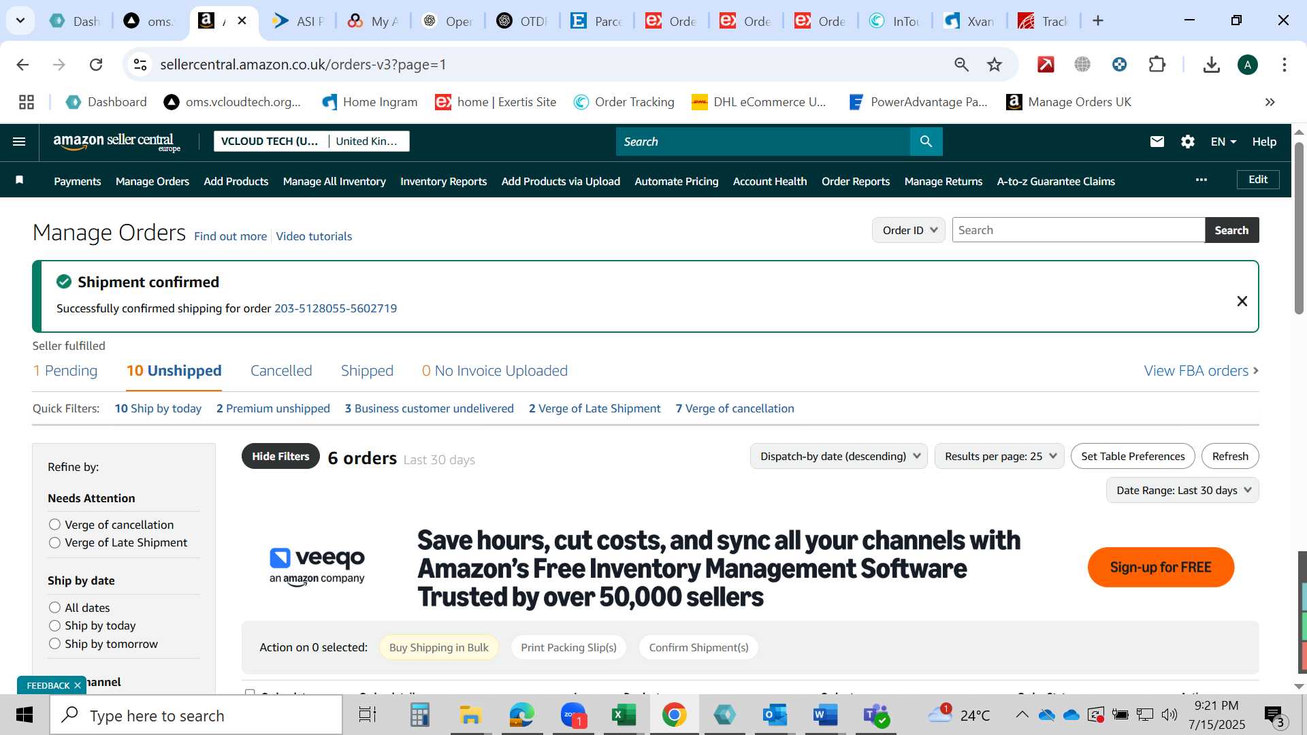1307x735 pixels.
Task: Open the VCLOUD TECH account switcher
Action: click(x=312, y=142)
